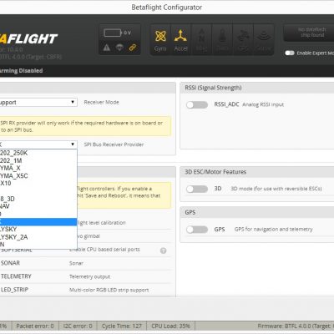Image resolution: width=334 pixels, height=334 pixels.
Task: Open the Receiver Mode dropdown
Action: (x=38, y=102)
